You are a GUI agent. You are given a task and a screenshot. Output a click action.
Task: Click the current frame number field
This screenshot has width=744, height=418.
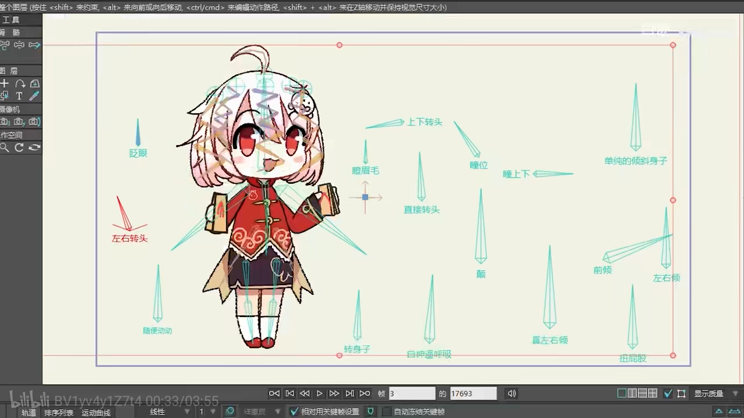tap(412, 394)
